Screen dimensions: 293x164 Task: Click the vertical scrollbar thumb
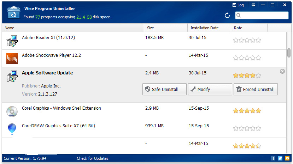289,53
